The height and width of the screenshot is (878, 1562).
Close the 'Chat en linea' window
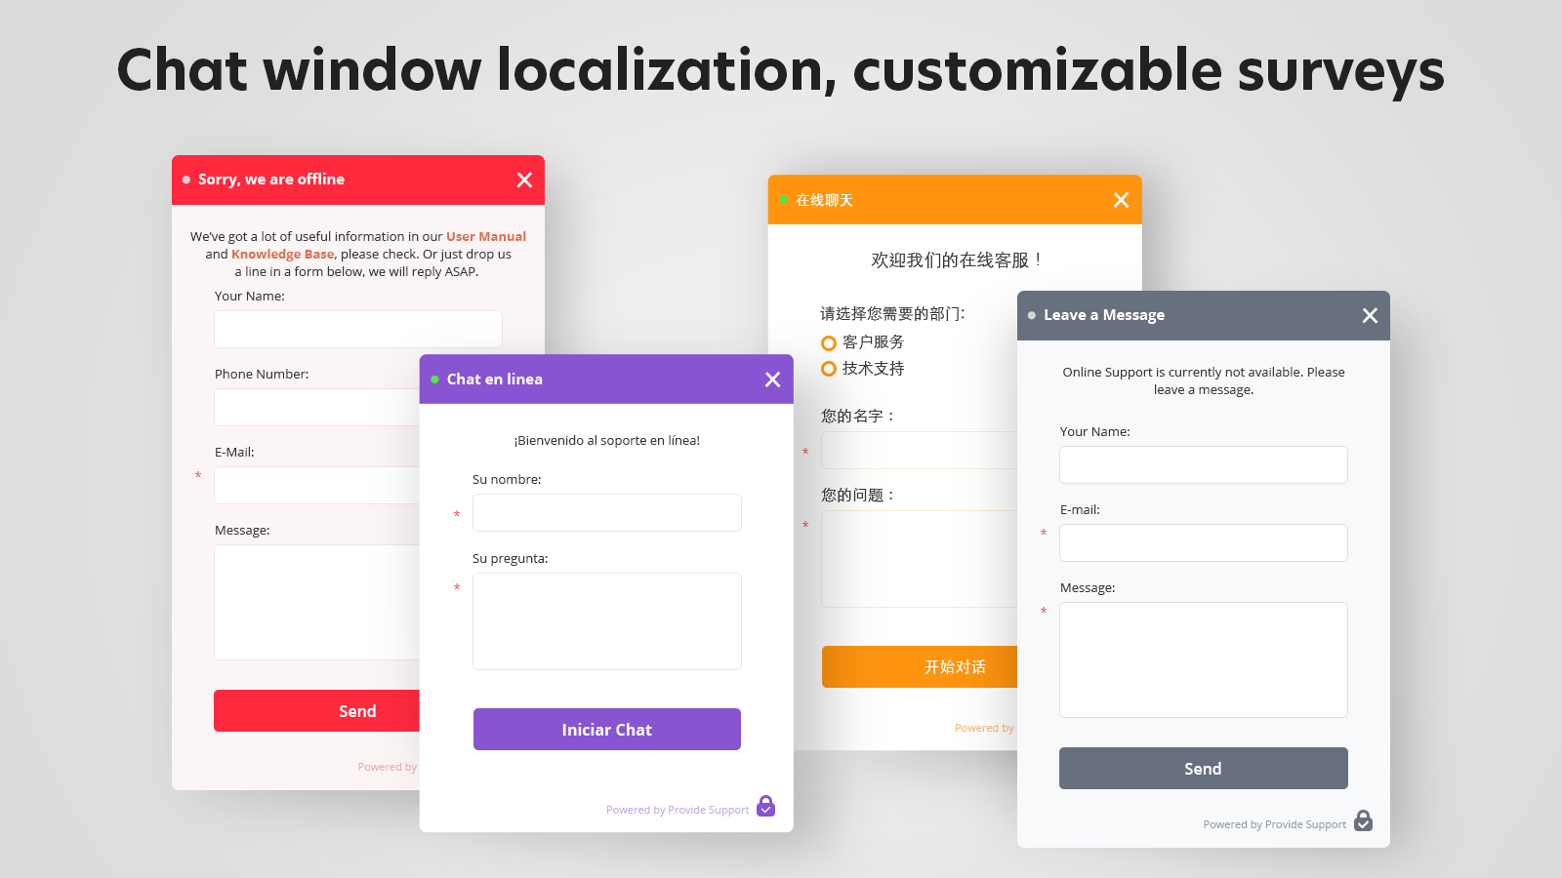[x=772, y=379]
